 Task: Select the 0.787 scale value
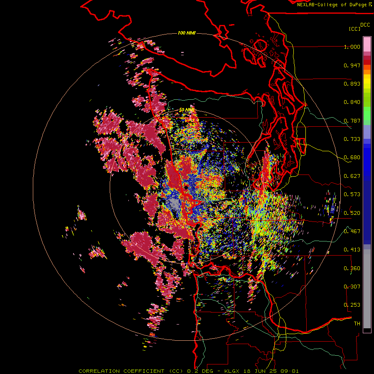pyautogui.click(x=352, y=121)
